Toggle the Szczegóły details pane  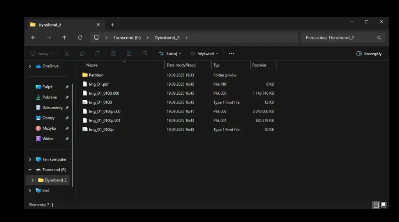[x=369, y=54]
